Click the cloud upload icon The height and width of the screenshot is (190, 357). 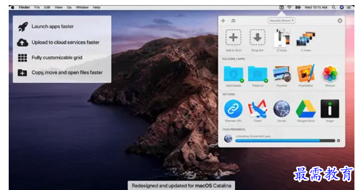(x=23, y=42)
